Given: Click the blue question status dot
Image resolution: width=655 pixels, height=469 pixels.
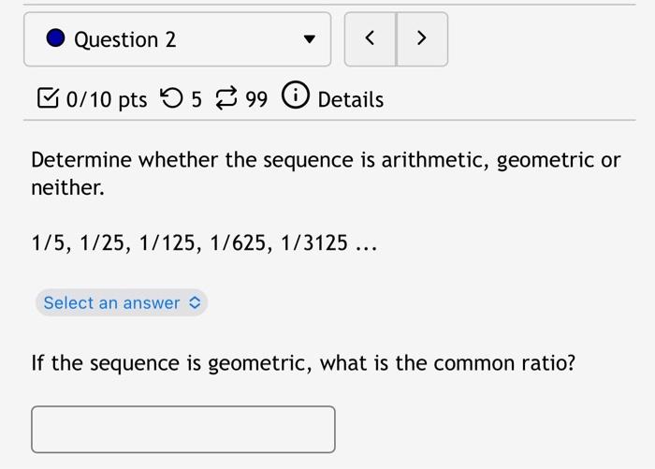Looking at the screenshot, I should (55, 39).
